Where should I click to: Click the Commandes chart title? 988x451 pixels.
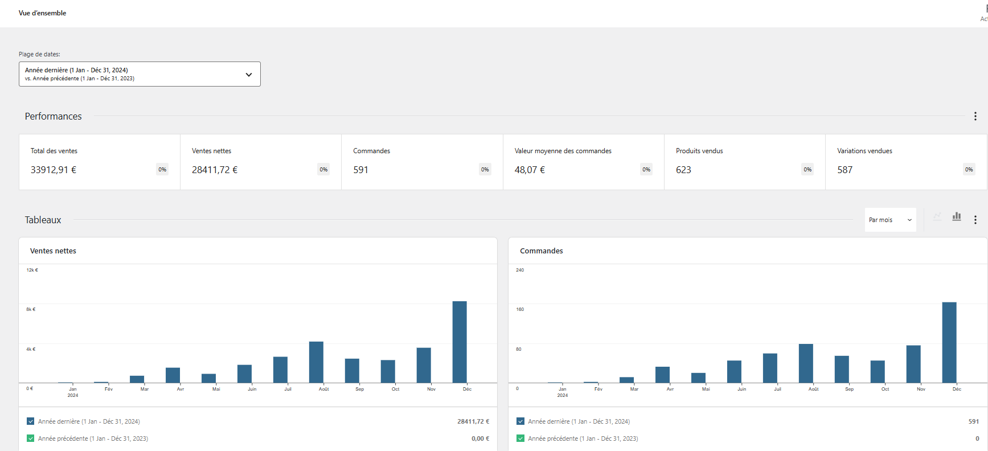click(x=541, y=251)
